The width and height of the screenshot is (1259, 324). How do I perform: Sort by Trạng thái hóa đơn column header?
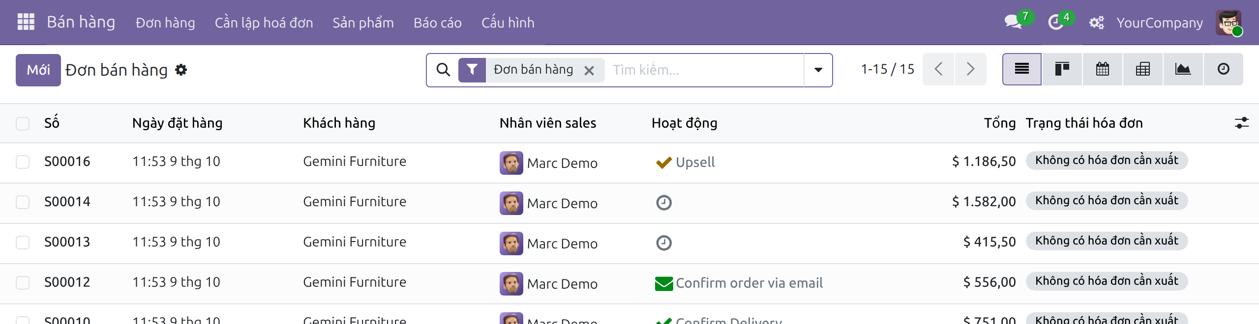[x=1084, y=123]
